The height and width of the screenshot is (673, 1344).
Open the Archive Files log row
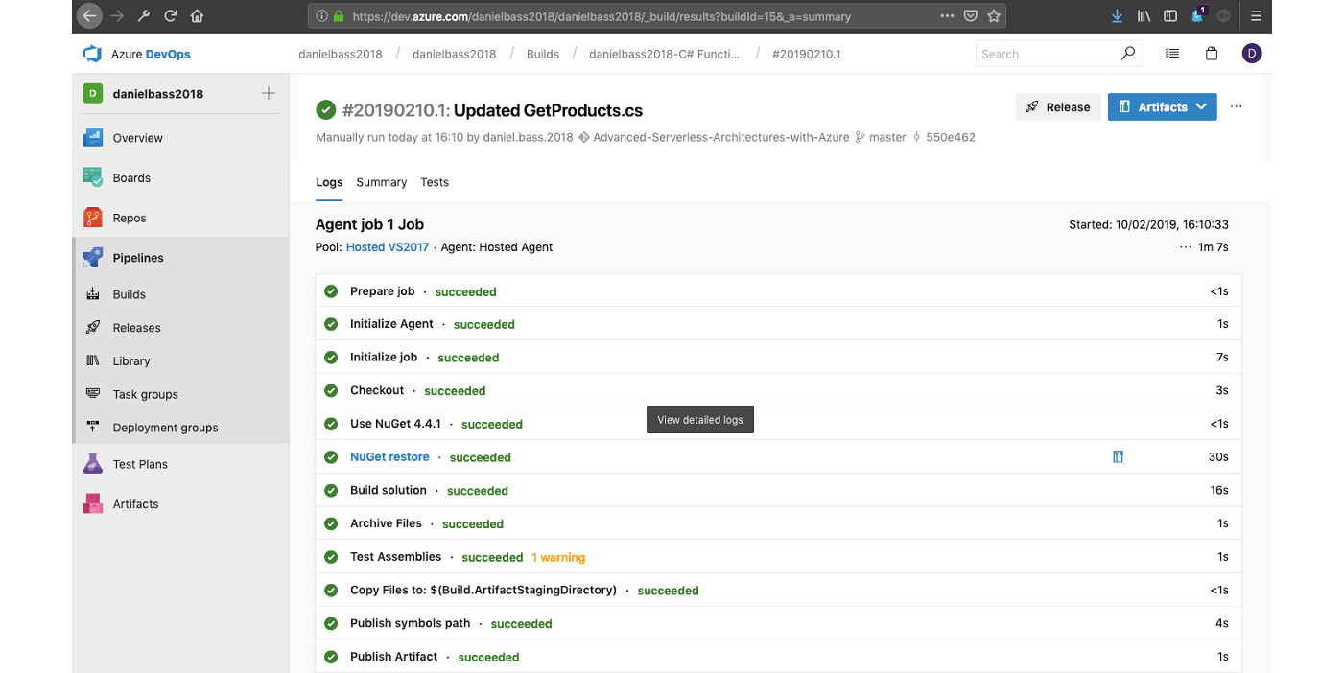tap(778, 523)
